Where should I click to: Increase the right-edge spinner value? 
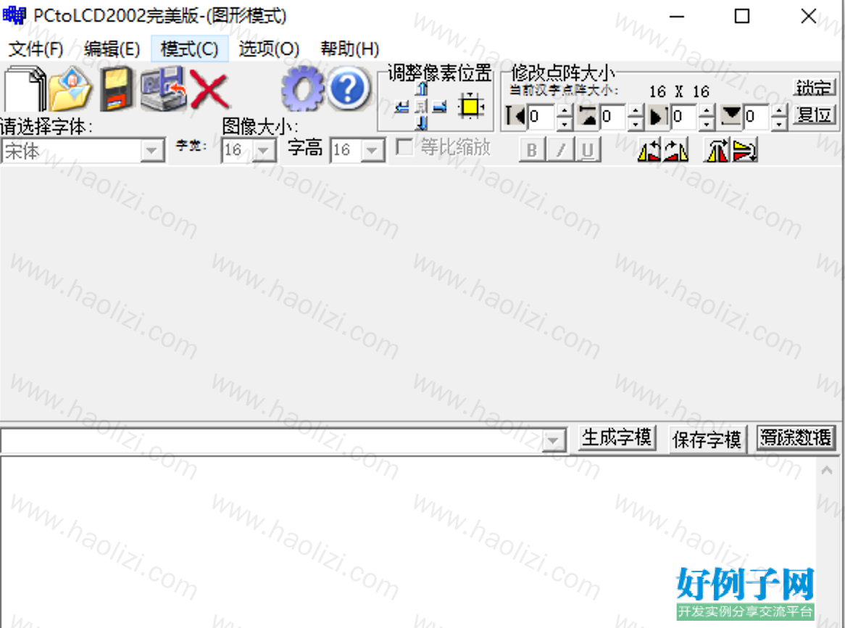point(707,110)
